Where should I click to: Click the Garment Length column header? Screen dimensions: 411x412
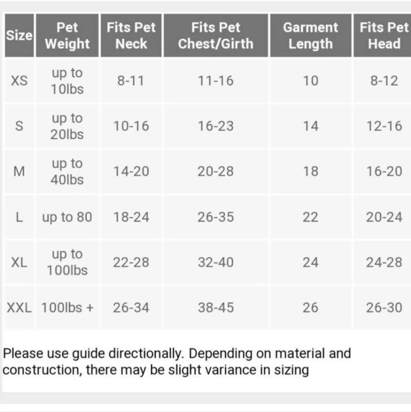coord(311,35)
